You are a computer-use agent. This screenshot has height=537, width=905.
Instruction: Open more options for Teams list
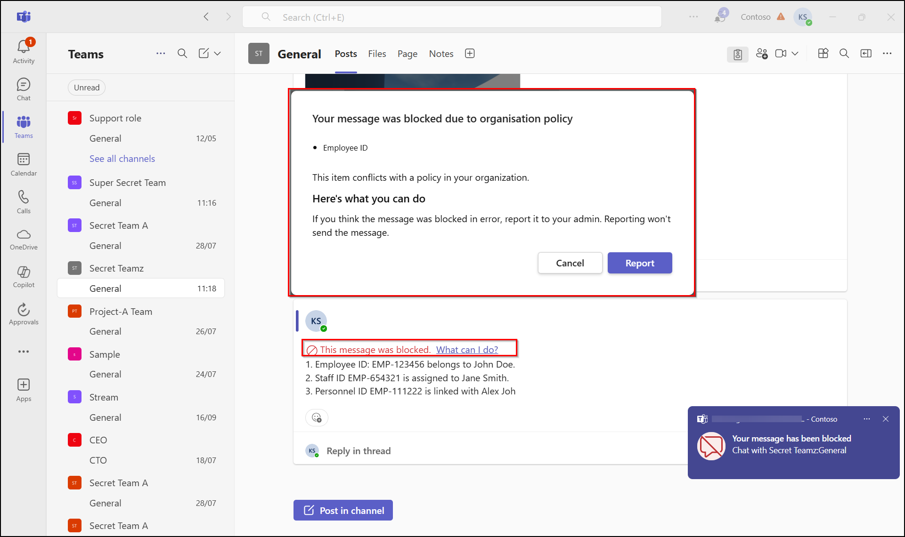pyautogui.click(x=161, y=53)
